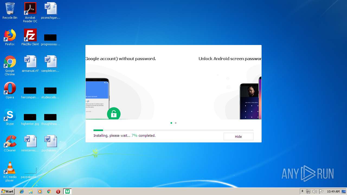
Task: Click the 'Unlock Android screen password' heading
Action: click(230, 58)
